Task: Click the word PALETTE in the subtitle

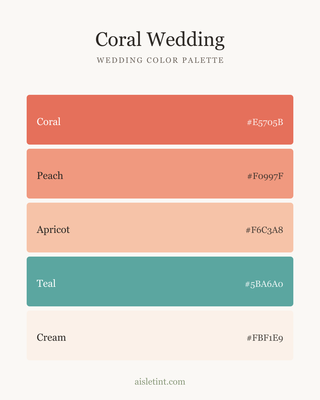Action: click(203, 60)
